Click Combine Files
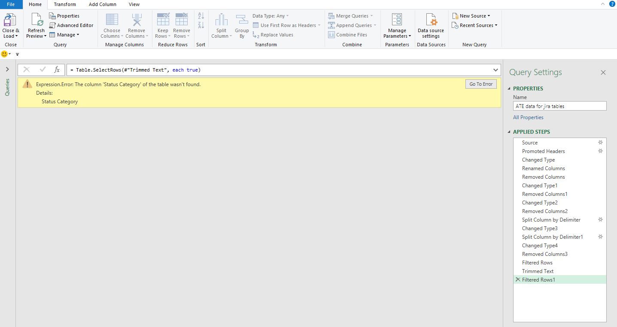The image size is (617, 327). 347,35
